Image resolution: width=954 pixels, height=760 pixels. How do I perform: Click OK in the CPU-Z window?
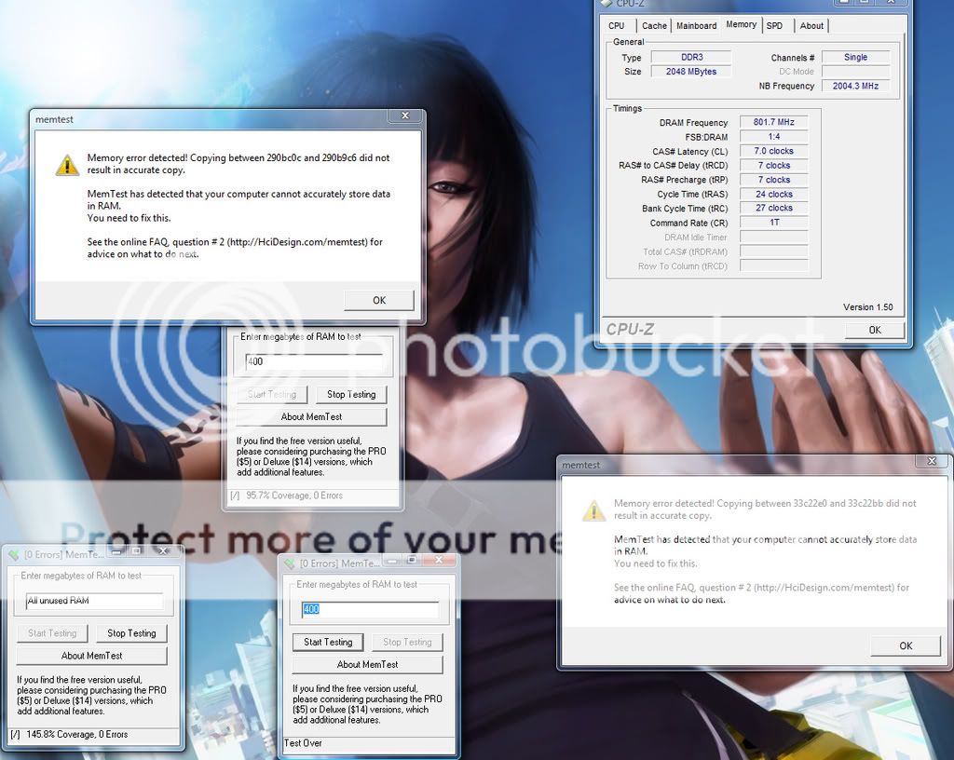coord(875,330)
